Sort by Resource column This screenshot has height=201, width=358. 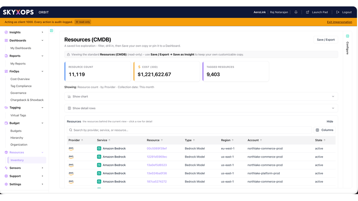coord(155,140)
